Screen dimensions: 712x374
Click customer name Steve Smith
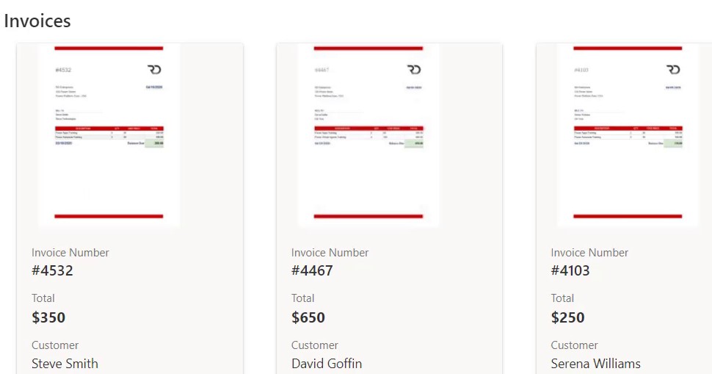coord(65,364)
